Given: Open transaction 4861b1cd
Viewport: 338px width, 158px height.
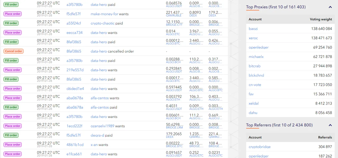Looking at the screenshot, I should [75, 145].
